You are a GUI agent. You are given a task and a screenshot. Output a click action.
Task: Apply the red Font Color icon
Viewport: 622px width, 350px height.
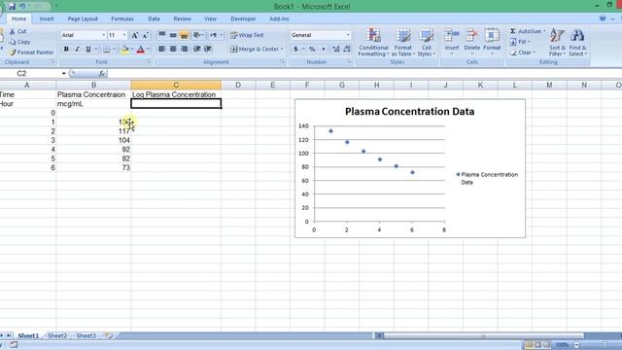pyautogui.click(x=140, y=50)
